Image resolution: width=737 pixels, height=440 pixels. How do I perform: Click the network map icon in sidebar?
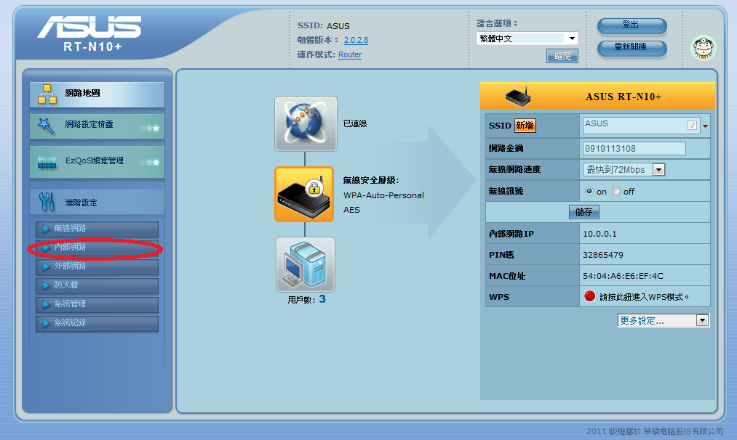(x=47, y=94)
